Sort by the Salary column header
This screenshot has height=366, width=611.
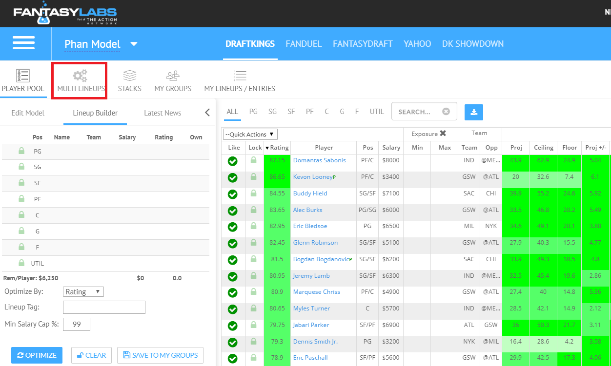[391, 147]
